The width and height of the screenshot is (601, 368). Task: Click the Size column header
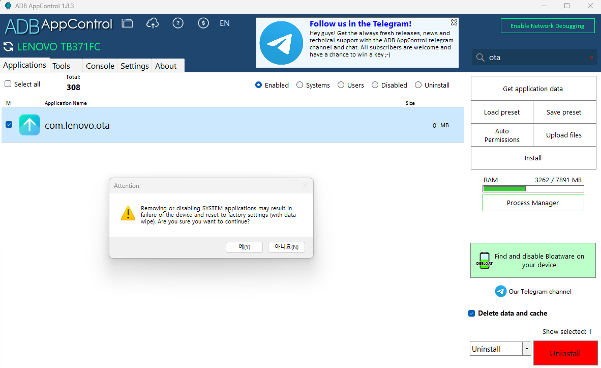pos(410,103)
